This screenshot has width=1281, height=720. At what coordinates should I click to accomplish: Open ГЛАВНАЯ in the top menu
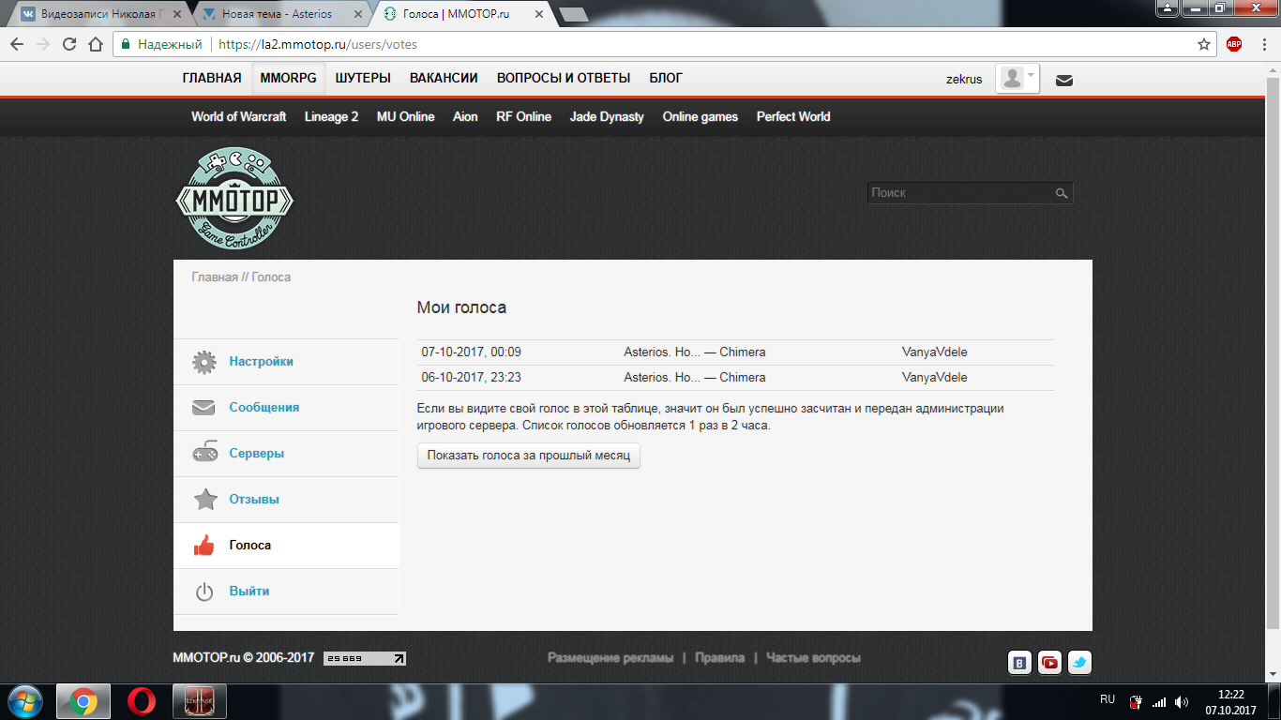pos(212,79)
